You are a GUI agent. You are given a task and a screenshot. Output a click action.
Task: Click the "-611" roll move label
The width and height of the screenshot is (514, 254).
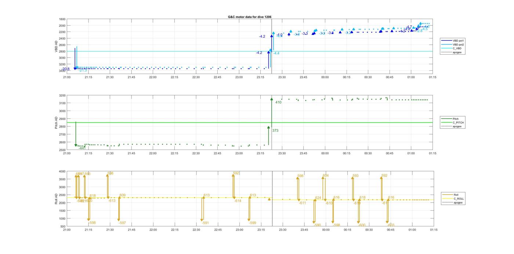pyautogui.click(x=302, y=203)
